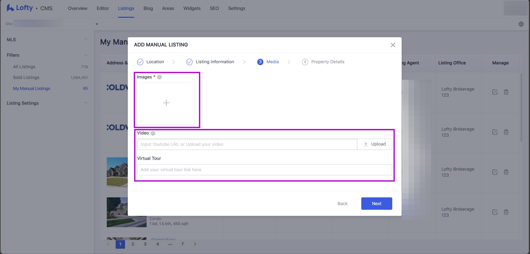Screen dimensions: 530x254
Task: Click the Video help question mark icon
Action: (153, 133)
